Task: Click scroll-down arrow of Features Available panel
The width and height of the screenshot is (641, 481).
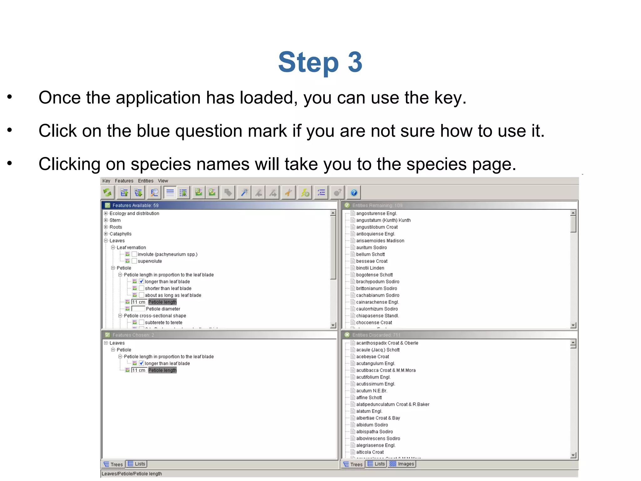Action: point(333,325)
